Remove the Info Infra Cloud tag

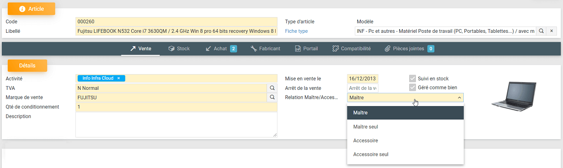click(119, 78)
